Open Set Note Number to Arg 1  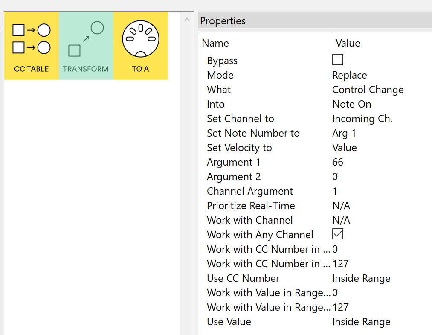pyautogui.click(x=344, y=133)
